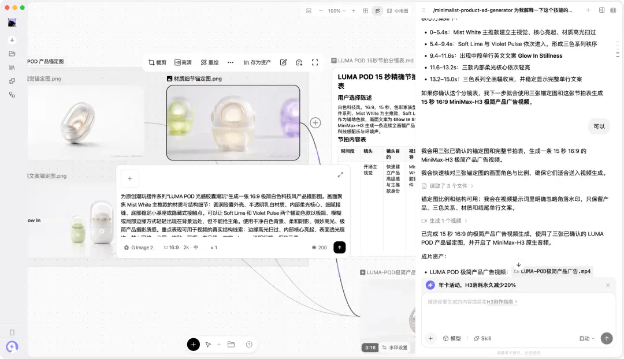Click the chat-add icon in the image toolbar

299,62
